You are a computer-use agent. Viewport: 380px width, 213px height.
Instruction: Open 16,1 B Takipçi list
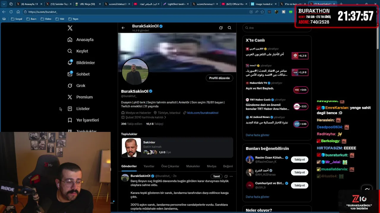coord(155,124)
